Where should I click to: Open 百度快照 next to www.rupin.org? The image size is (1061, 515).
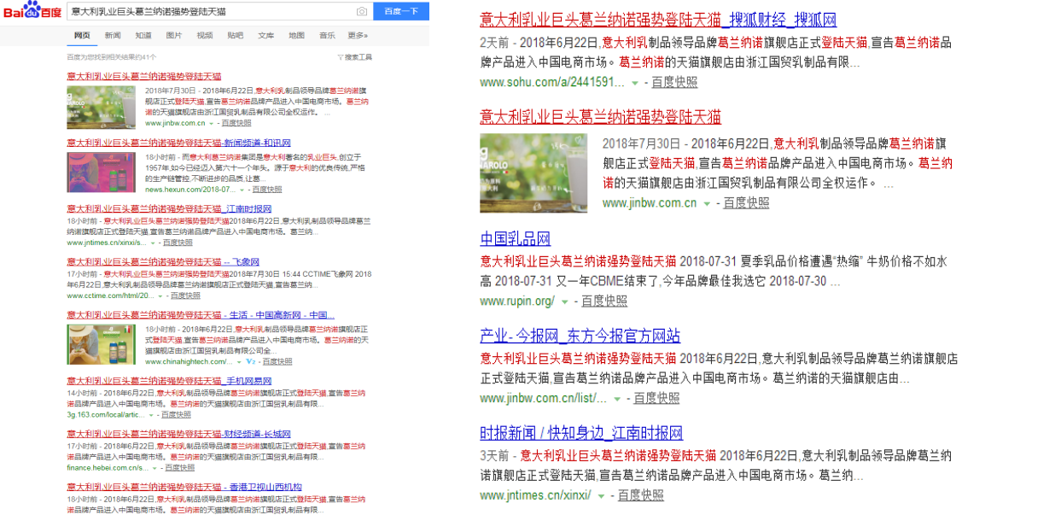604,301
